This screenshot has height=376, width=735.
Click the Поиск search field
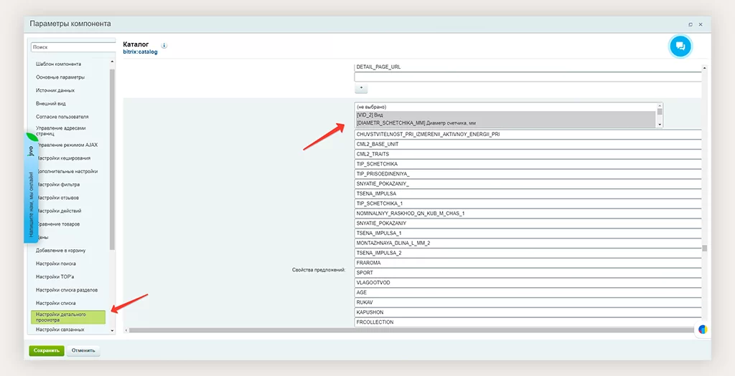point(72,47)
